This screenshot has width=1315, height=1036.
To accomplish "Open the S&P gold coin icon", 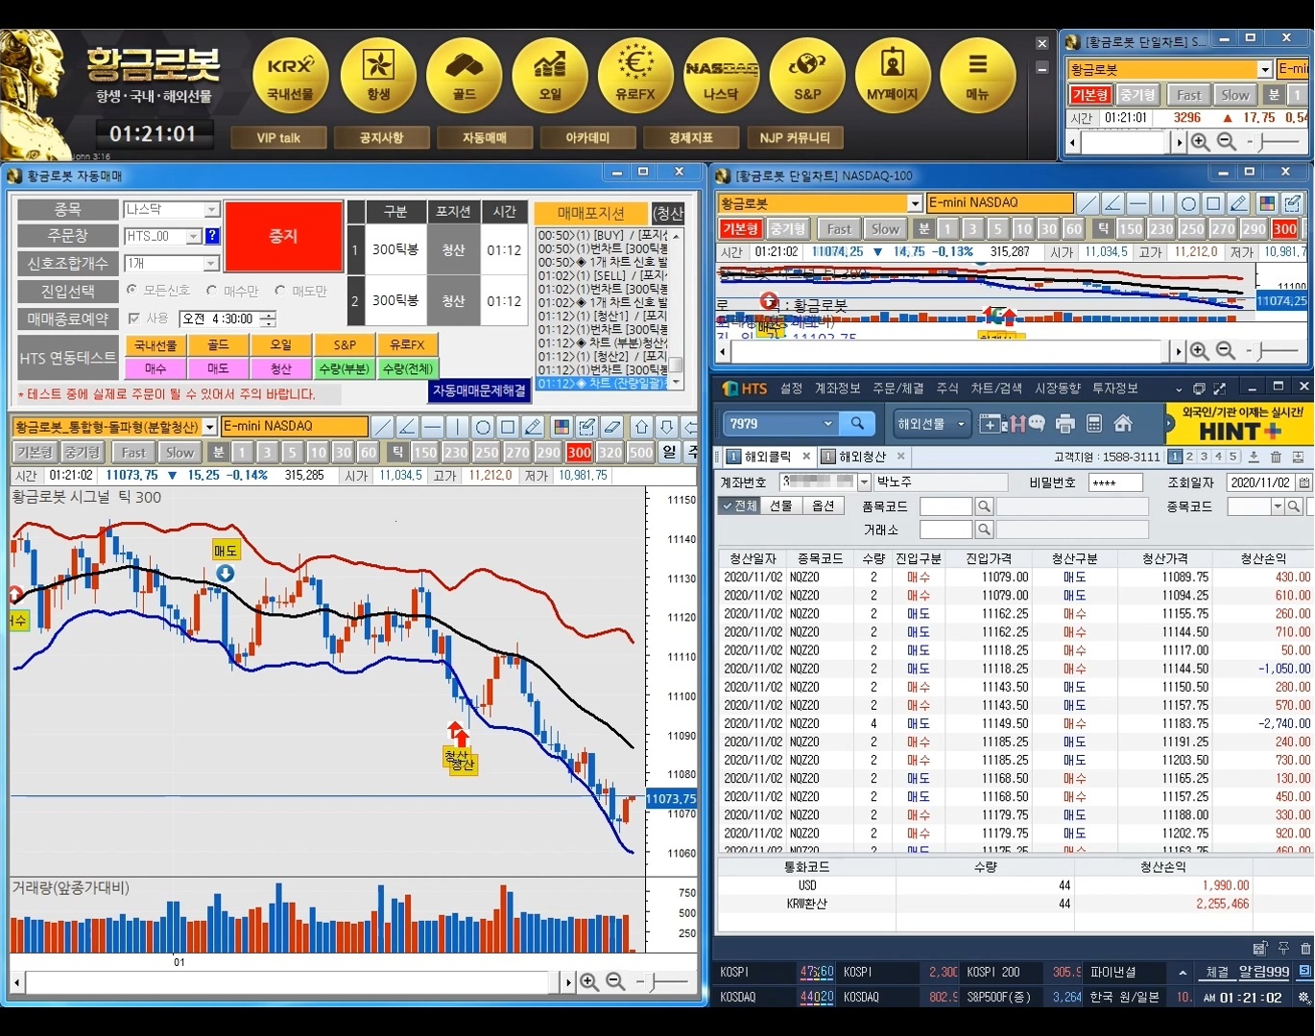I will tap(807, 77).
